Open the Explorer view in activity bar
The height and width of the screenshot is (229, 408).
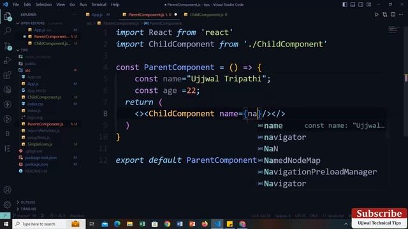(x=7, y=16)
